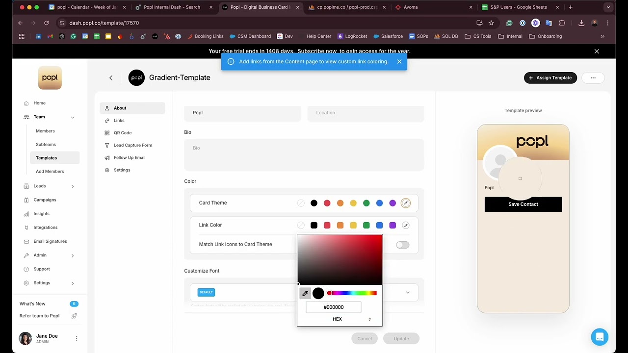The image size is (628, 353).
Task: Expand the Settings submenu in sidebar
Action: pyautogui.click(x=73, y=283)
